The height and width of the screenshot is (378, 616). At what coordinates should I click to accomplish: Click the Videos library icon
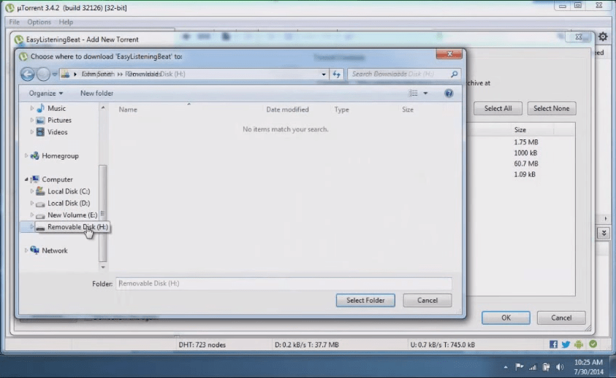coord(40,132)
